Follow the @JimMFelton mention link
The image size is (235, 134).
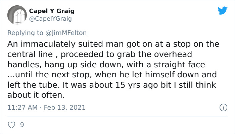click(66, 33)
